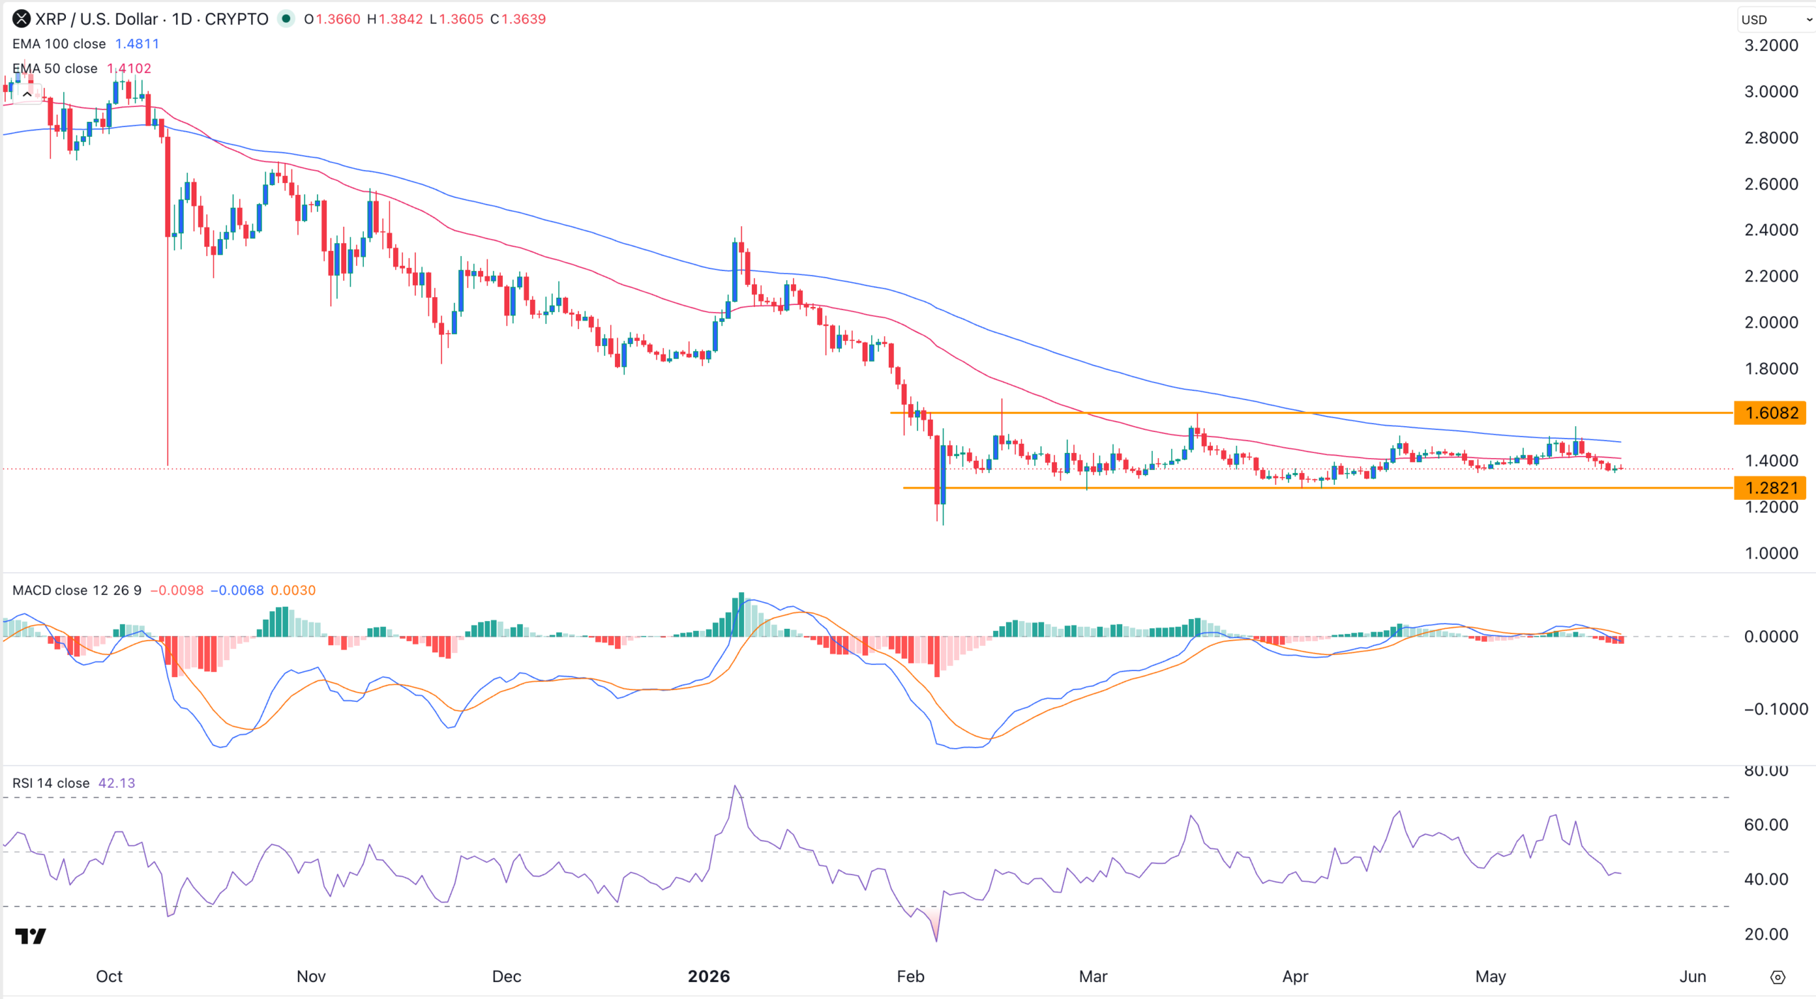Open chart settings gear icon
1816x999 pixels.
(x=1777, y=977)
